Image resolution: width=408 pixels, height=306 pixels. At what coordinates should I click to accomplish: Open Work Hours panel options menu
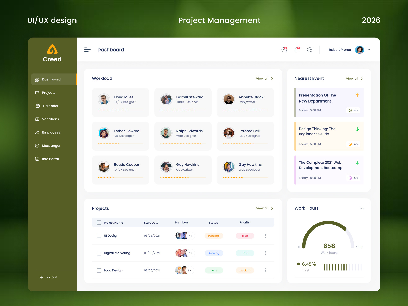[361, 208]
